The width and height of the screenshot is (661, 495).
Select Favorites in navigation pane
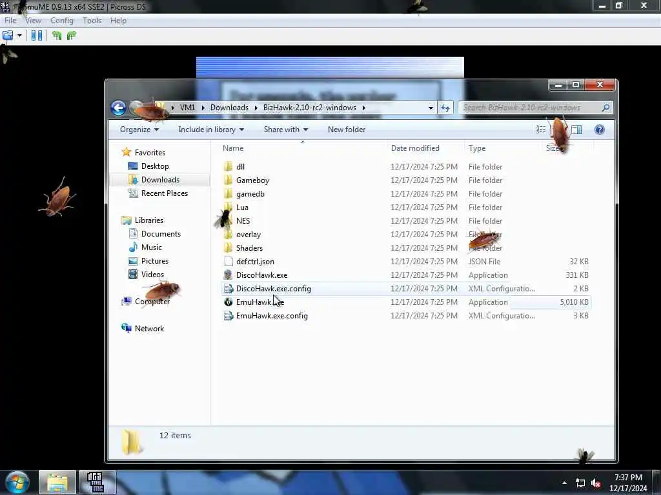144,152
